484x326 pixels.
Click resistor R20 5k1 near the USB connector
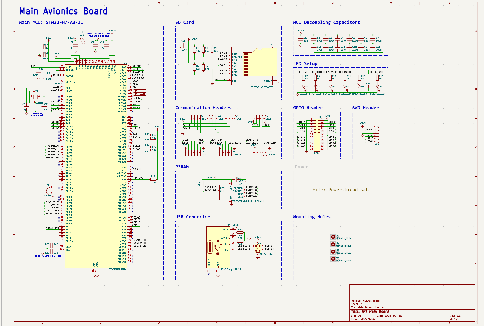240,232
